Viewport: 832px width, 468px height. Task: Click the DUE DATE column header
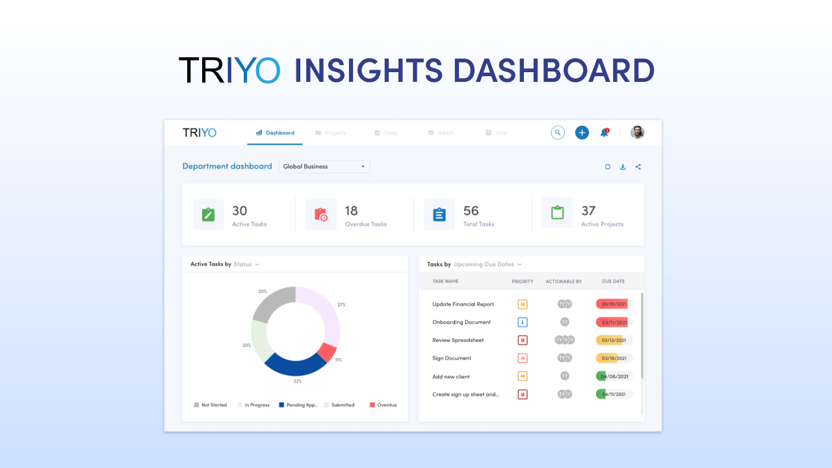[614, 281]
